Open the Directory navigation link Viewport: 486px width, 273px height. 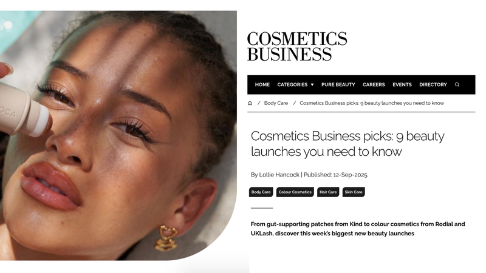[433, 84]
